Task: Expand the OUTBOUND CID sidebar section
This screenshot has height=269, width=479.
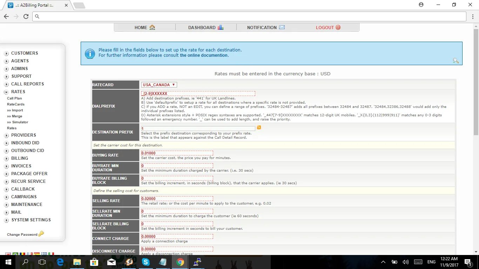Action: click(6, 151)
